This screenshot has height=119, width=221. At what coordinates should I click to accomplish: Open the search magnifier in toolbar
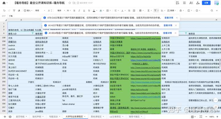tap(212, 10)
